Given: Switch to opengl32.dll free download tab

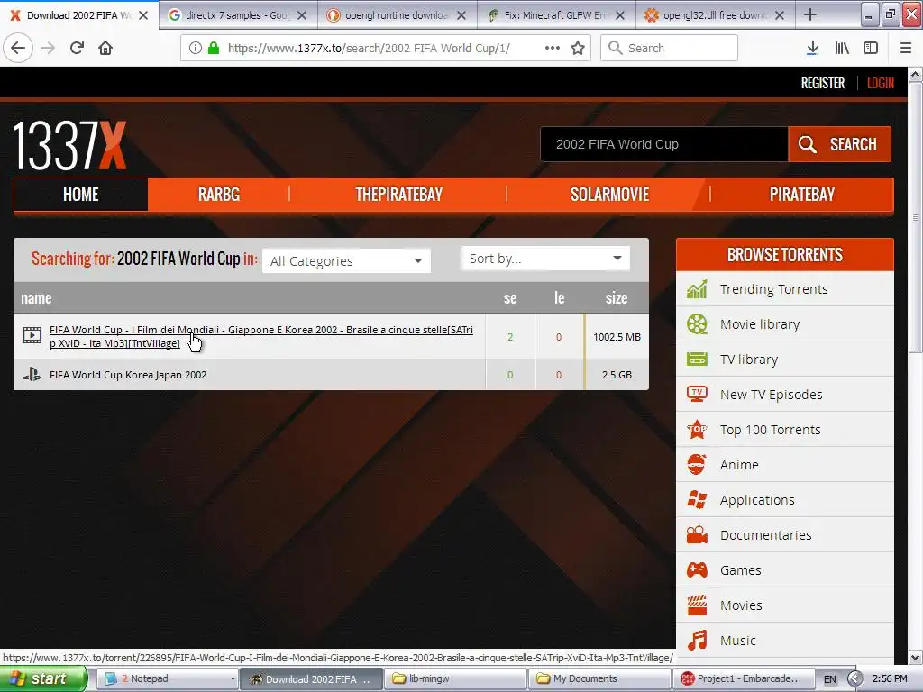Looking at the screenshot, I should pyautogui.click(x=715, y=15).
